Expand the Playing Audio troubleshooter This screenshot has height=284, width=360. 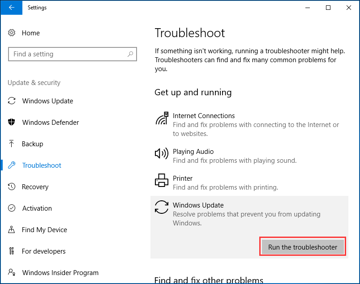tap(249, 156)
